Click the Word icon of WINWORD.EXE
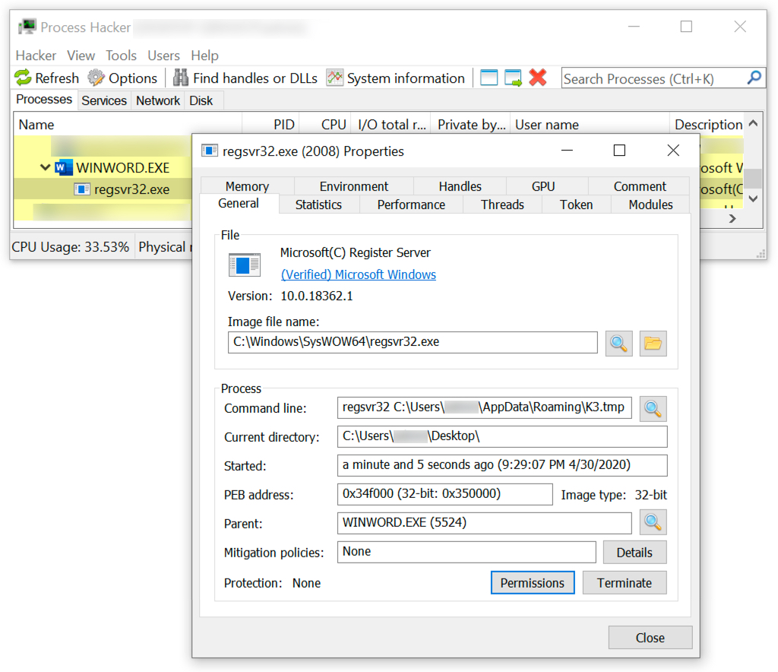This screenshot has width=778, height=672. pyautogui.click(x=64, y=168)
